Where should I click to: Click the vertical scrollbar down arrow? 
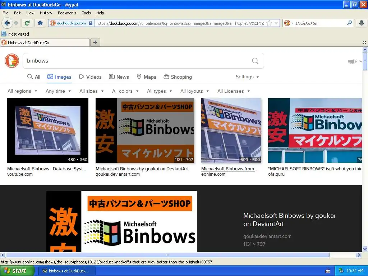(365, 249)
